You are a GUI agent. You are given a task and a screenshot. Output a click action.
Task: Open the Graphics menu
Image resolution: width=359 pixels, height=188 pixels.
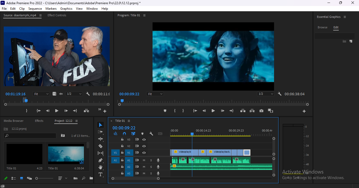(x=66, y=9)
